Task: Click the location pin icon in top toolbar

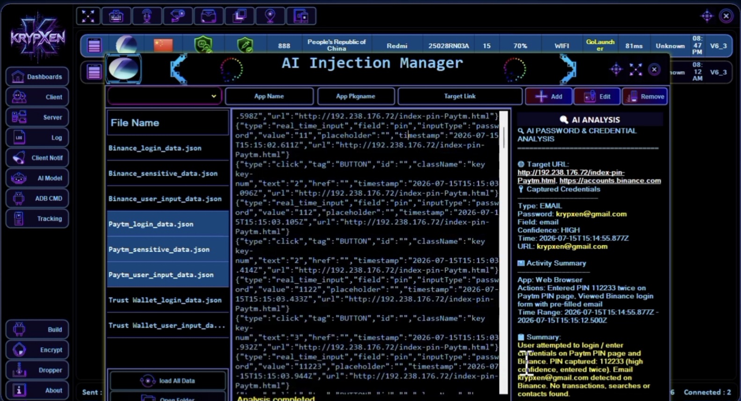Action: 270,16
